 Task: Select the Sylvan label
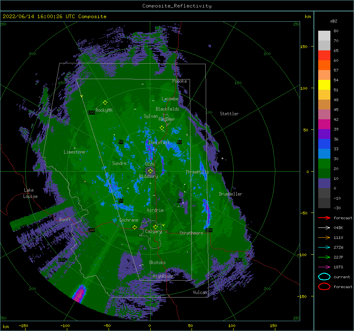[x=151, y=116]
